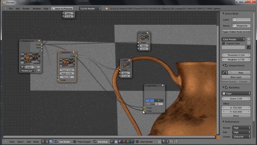Click Toggle Hidden Node Sockets button
Viewport: 257px width, 145px height.
[x=236, y=32]
